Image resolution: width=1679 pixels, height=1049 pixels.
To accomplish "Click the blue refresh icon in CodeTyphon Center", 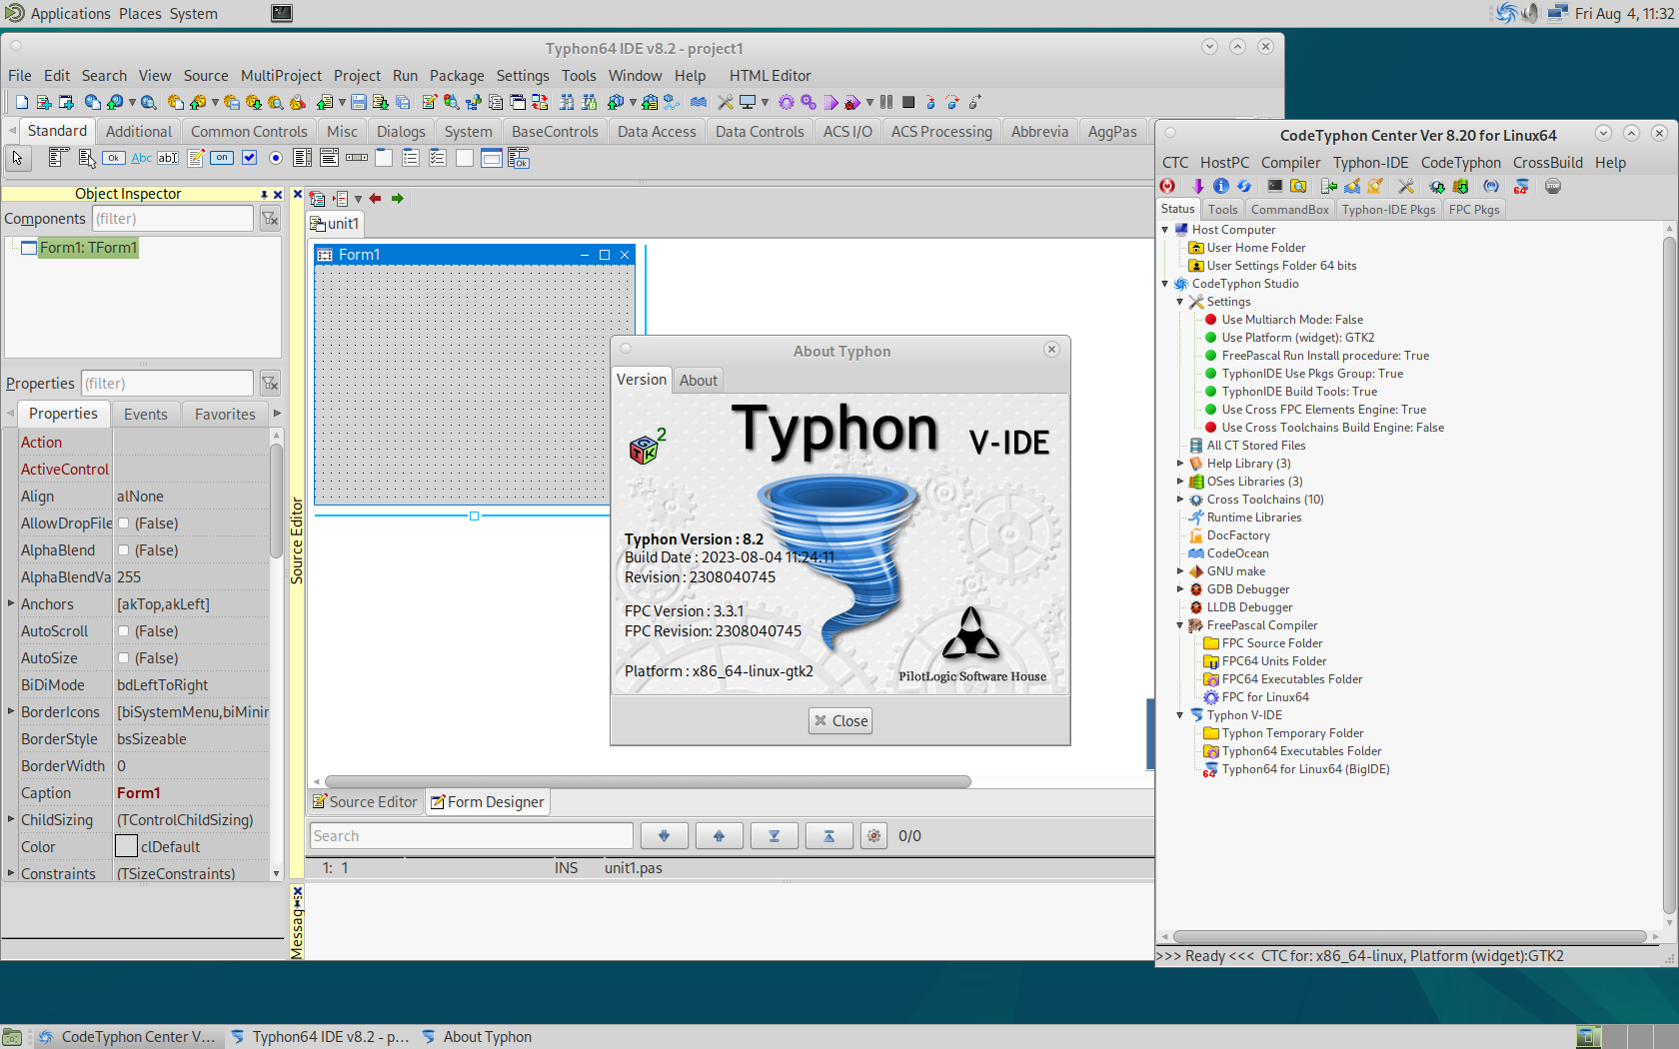I will coord(1244,186).
